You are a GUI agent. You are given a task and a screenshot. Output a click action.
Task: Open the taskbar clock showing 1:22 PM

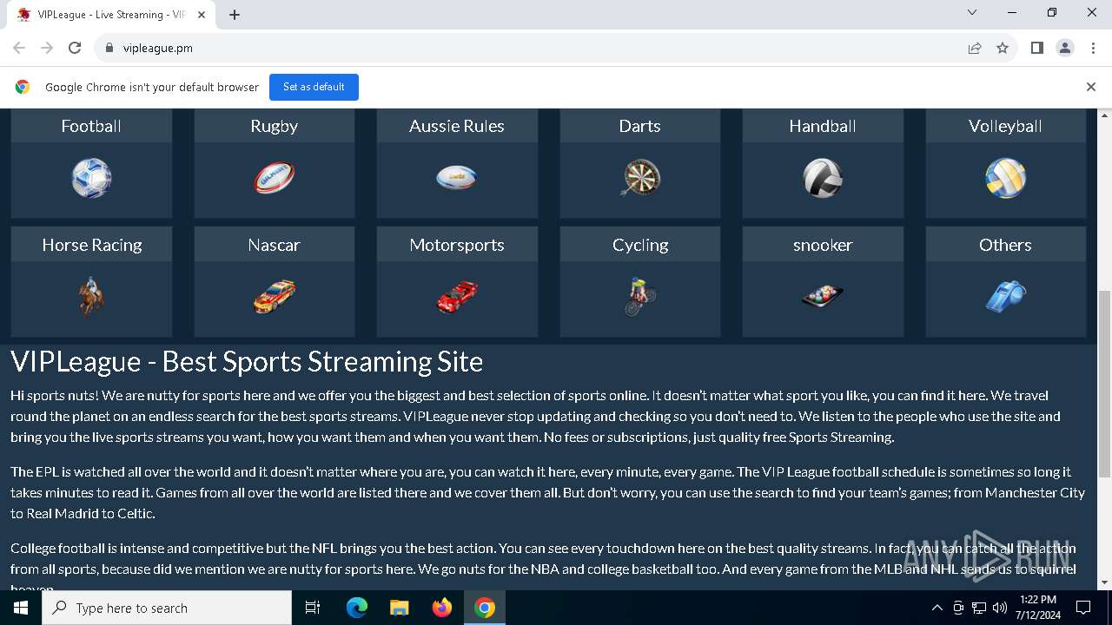coord(1037,608)
